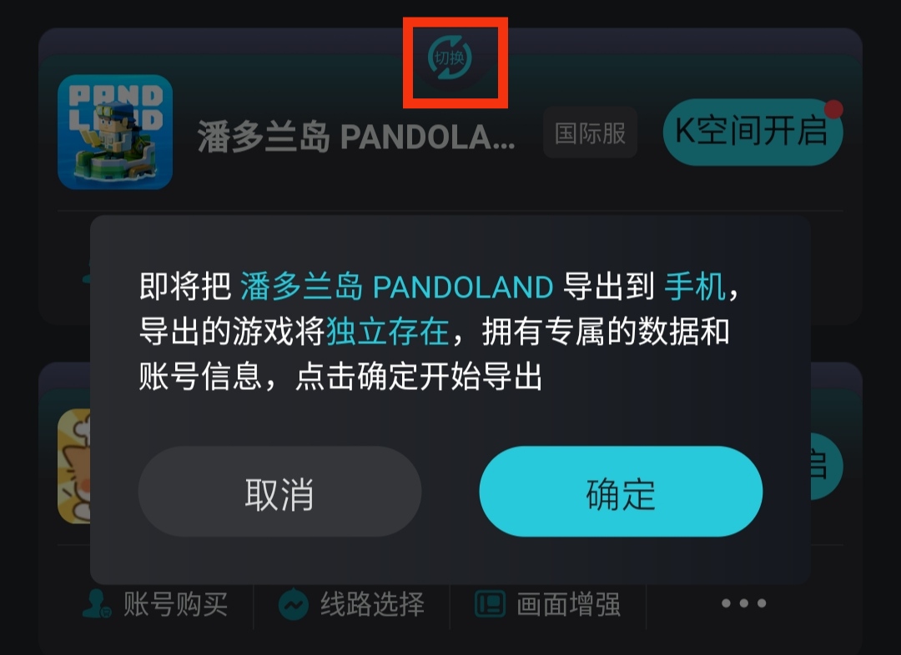
Task: Open the 账号购买 menu item text
Action: (175, 604)
